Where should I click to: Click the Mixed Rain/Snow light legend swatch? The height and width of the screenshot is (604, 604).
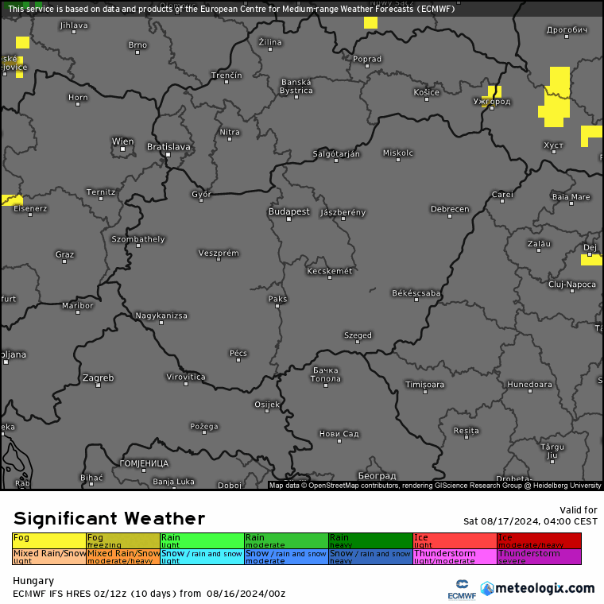coord(49,556)
